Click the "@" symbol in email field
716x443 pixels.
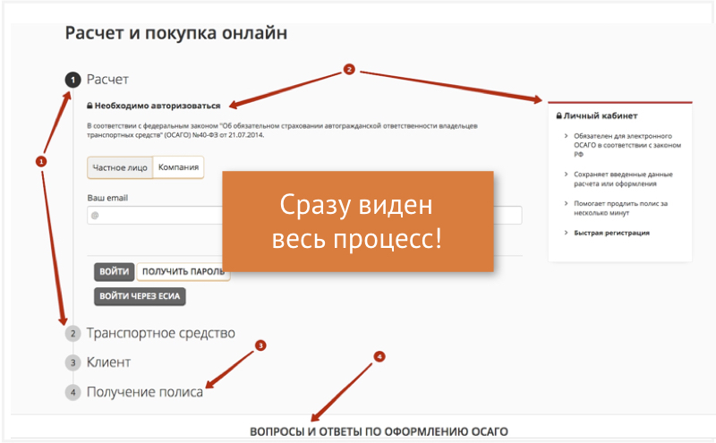click(95, 215)
